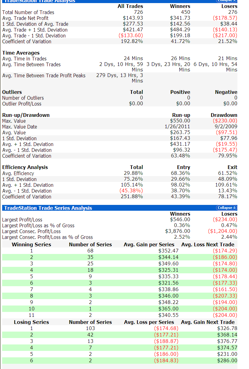249x369 pixels.
Task: Select the negative value ($133.60)
Action: 131,36
